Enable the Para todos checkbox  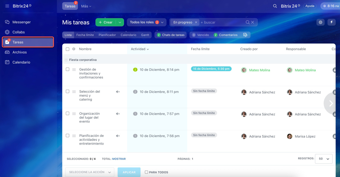[146, 172]
